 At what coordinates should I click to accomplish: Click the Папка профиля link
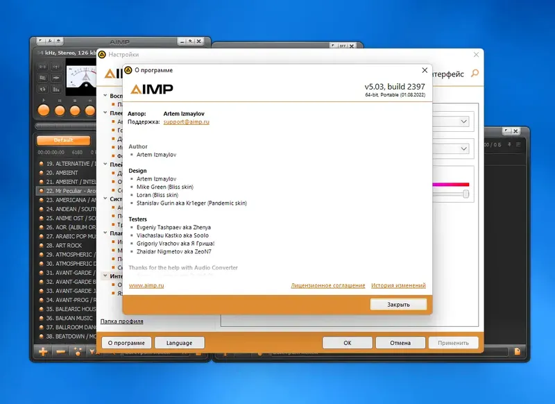[x=122, y=321]
